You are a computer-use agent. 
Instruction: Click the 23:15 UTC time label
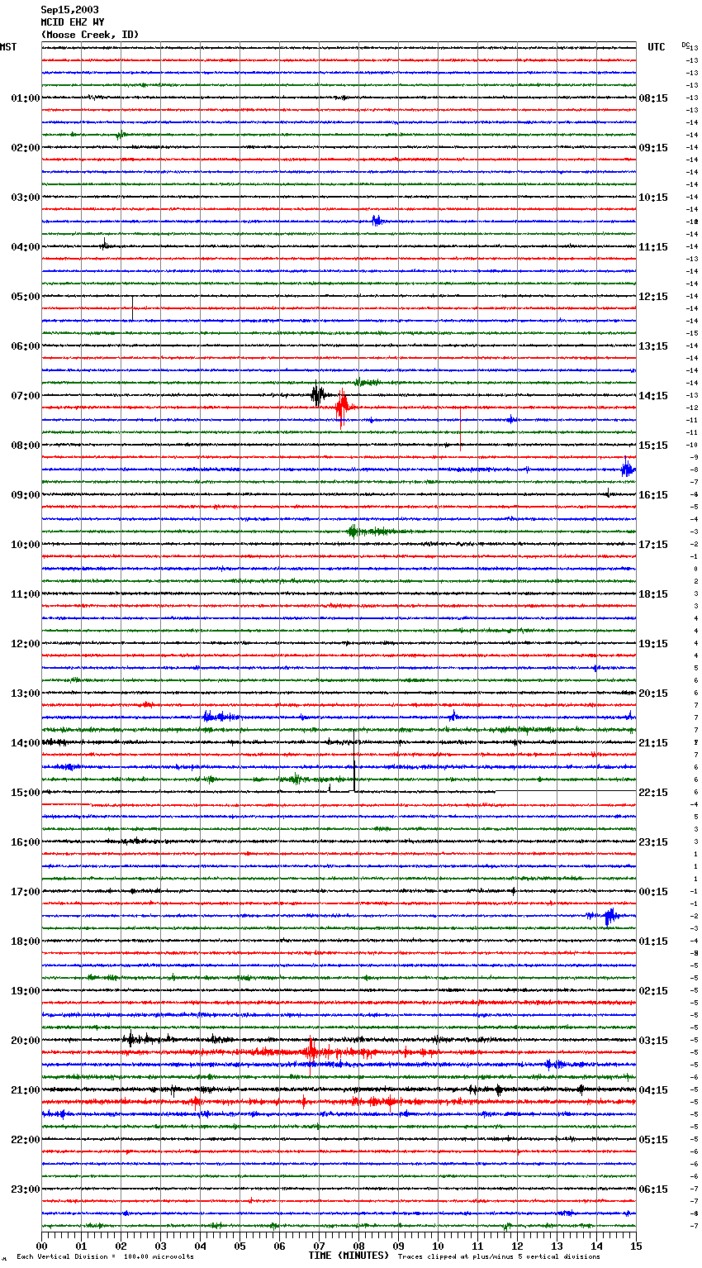653,842
